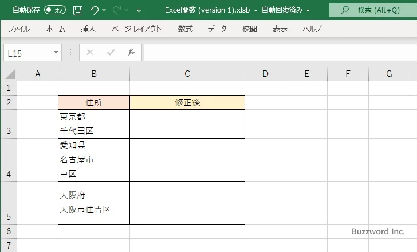Click the Select All corner triangle
Screen dimensions: 417x252
(x=10, y=74)
